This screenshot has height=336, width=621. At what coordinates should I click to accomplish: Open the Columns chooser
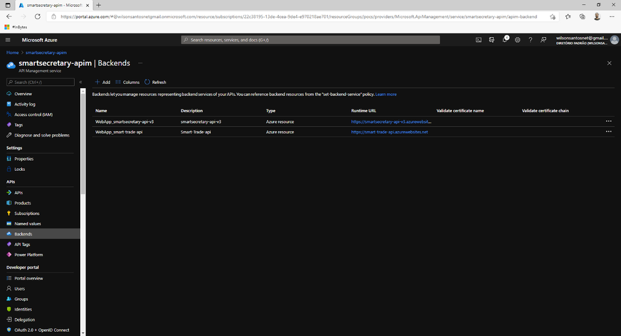[127, 82]
